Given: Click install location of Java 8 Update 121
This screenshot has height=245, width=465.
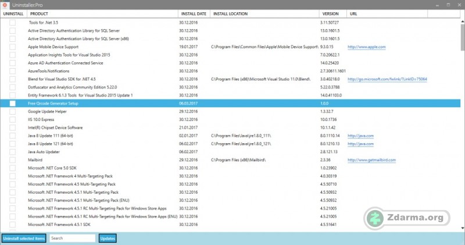Looking at the screenshot, I should point(241,144).
